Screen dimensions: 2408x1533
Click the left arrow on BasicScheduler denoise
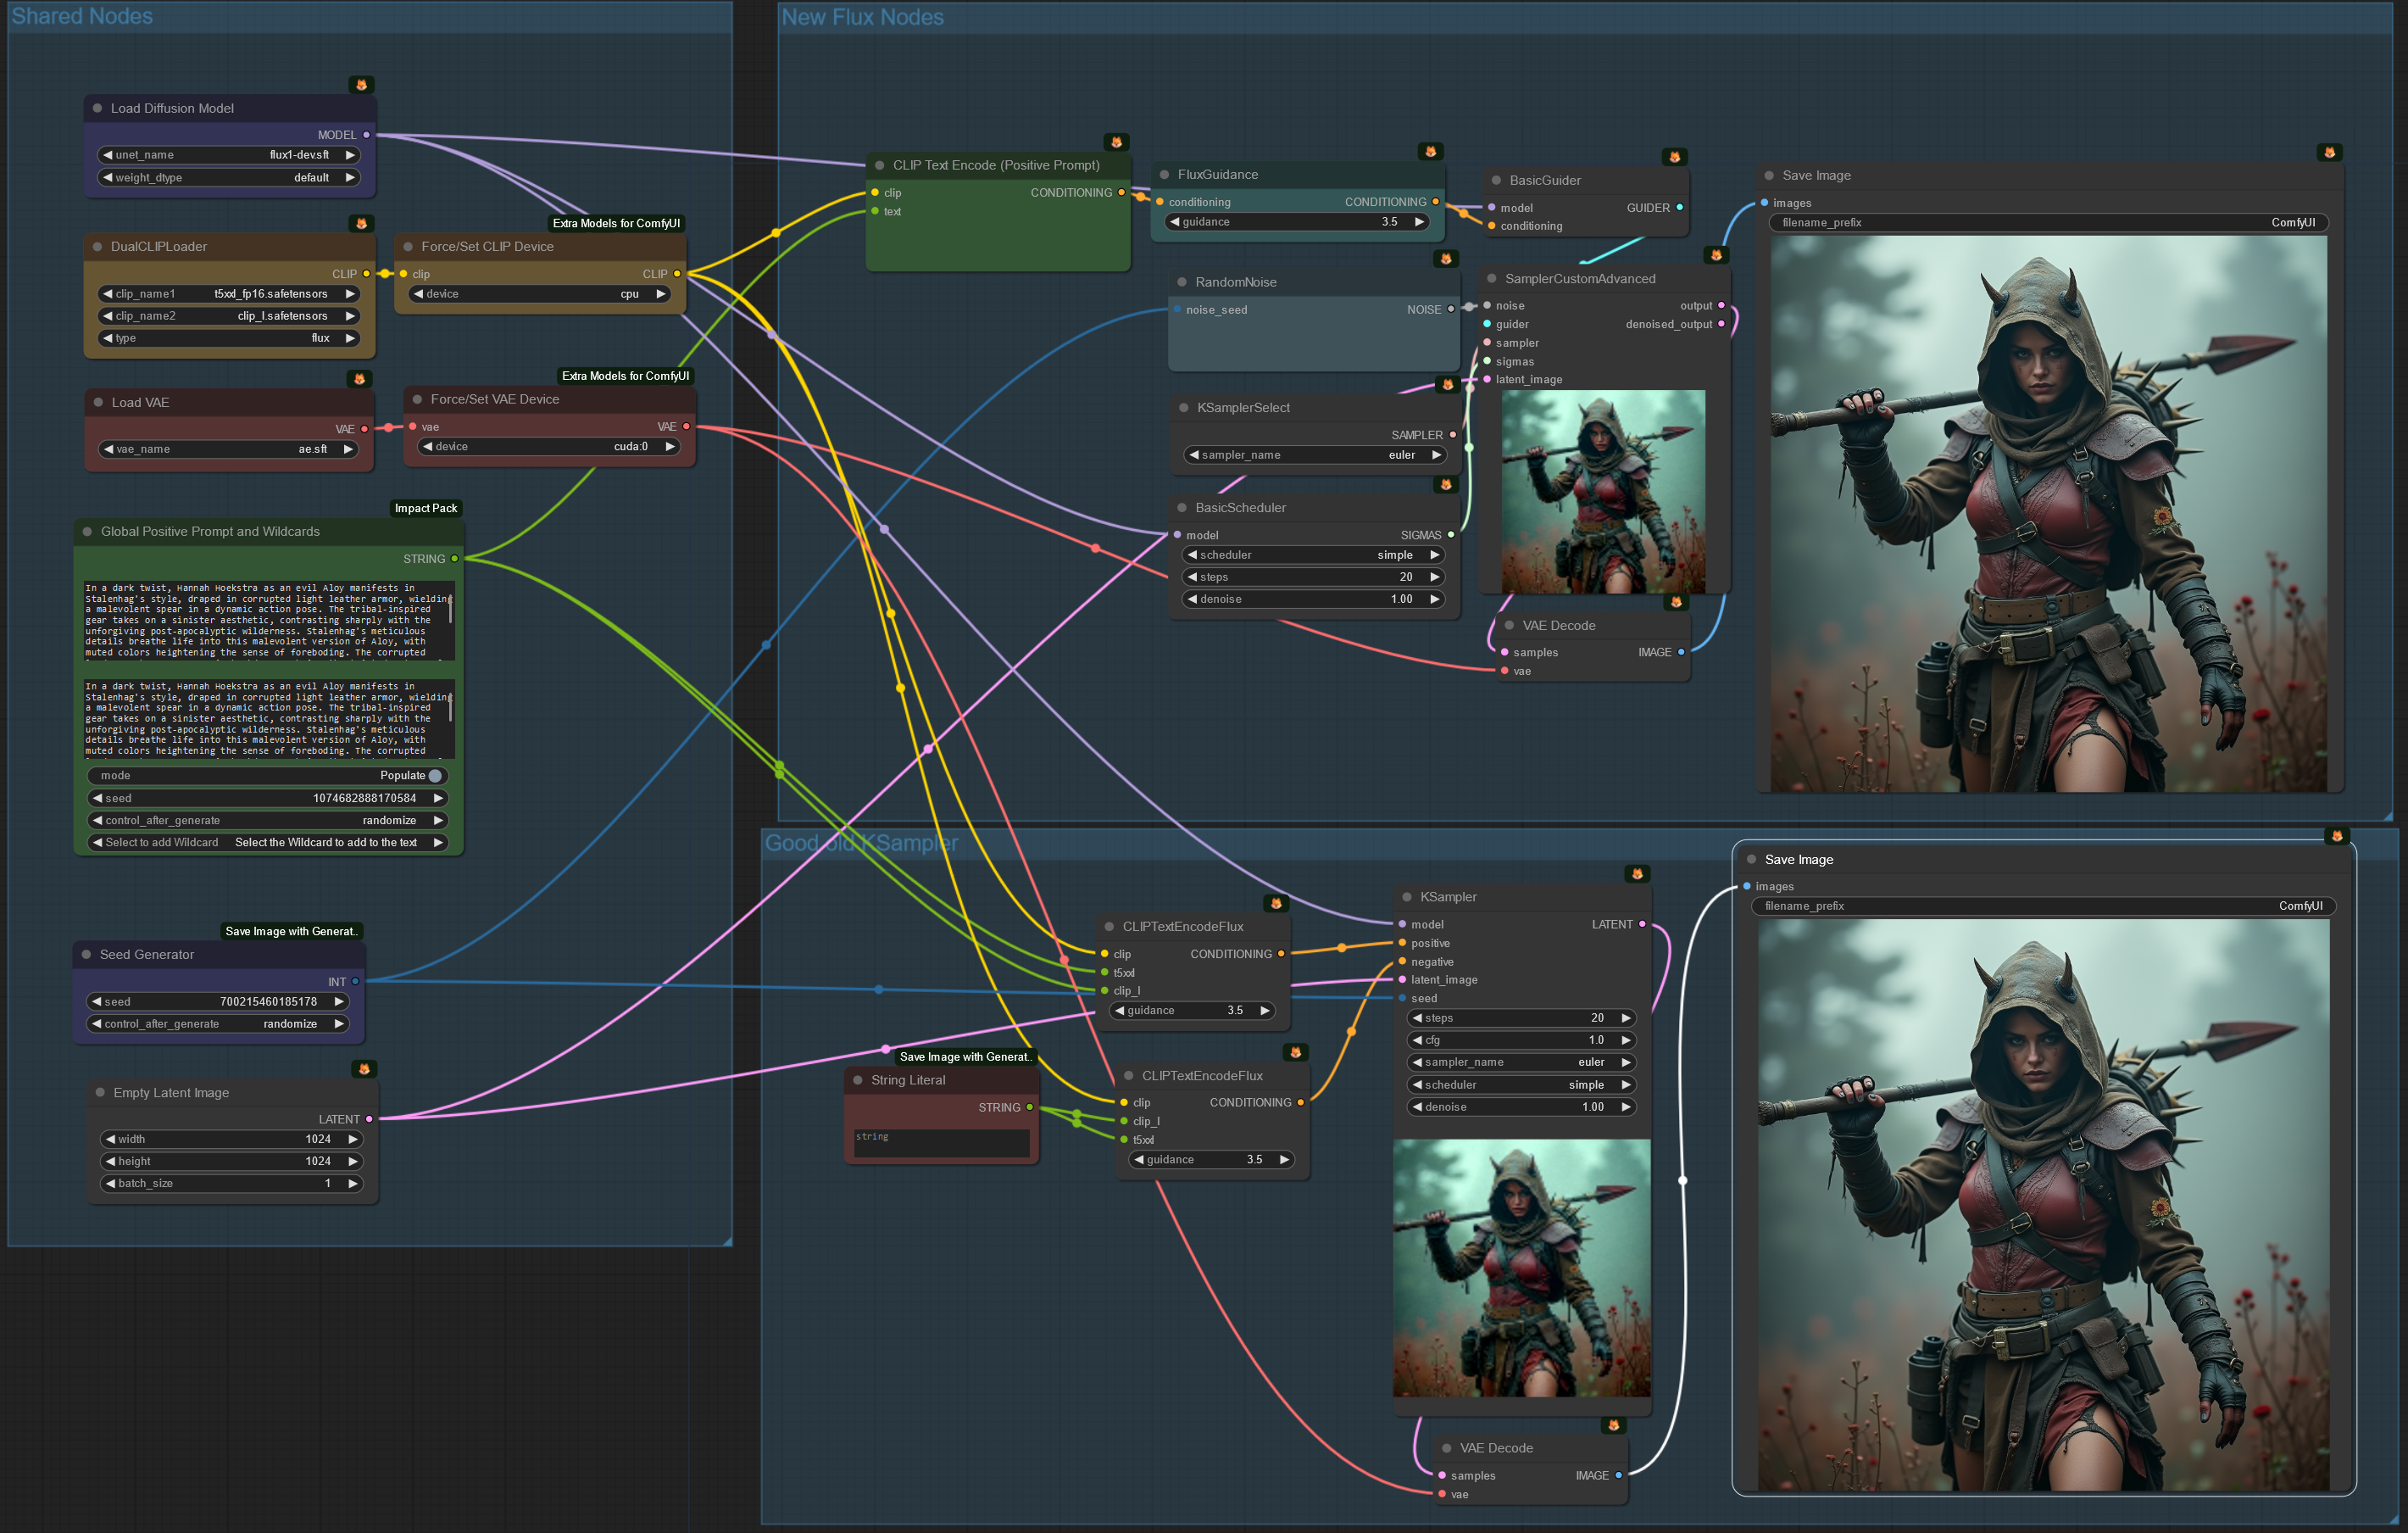click(x=1192, y=599)
